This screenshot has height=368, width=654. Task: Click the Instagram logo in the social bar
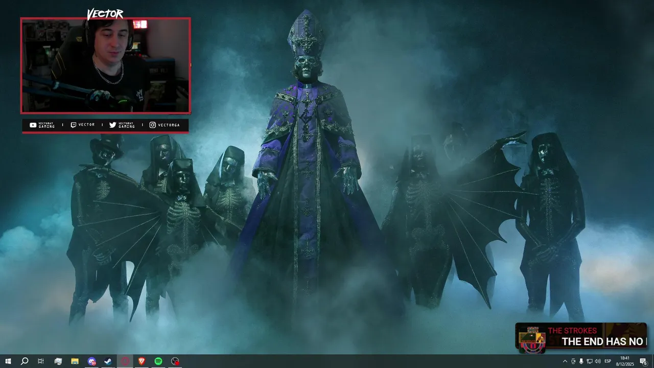tap(153, 125)
